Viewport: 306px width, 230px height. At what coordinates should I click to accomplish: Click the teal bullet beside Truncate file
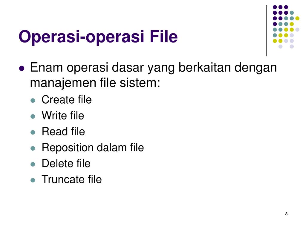coord(33,180)
